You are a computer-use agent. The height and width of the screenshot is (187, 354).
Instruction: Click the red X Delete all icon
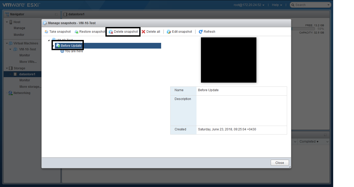[x=143, y=32]
